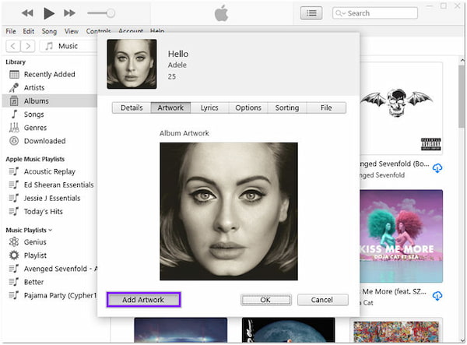The image size is (467, 345).
Task: Select Songs in the sidebar
Action: (x=34, y=114)
